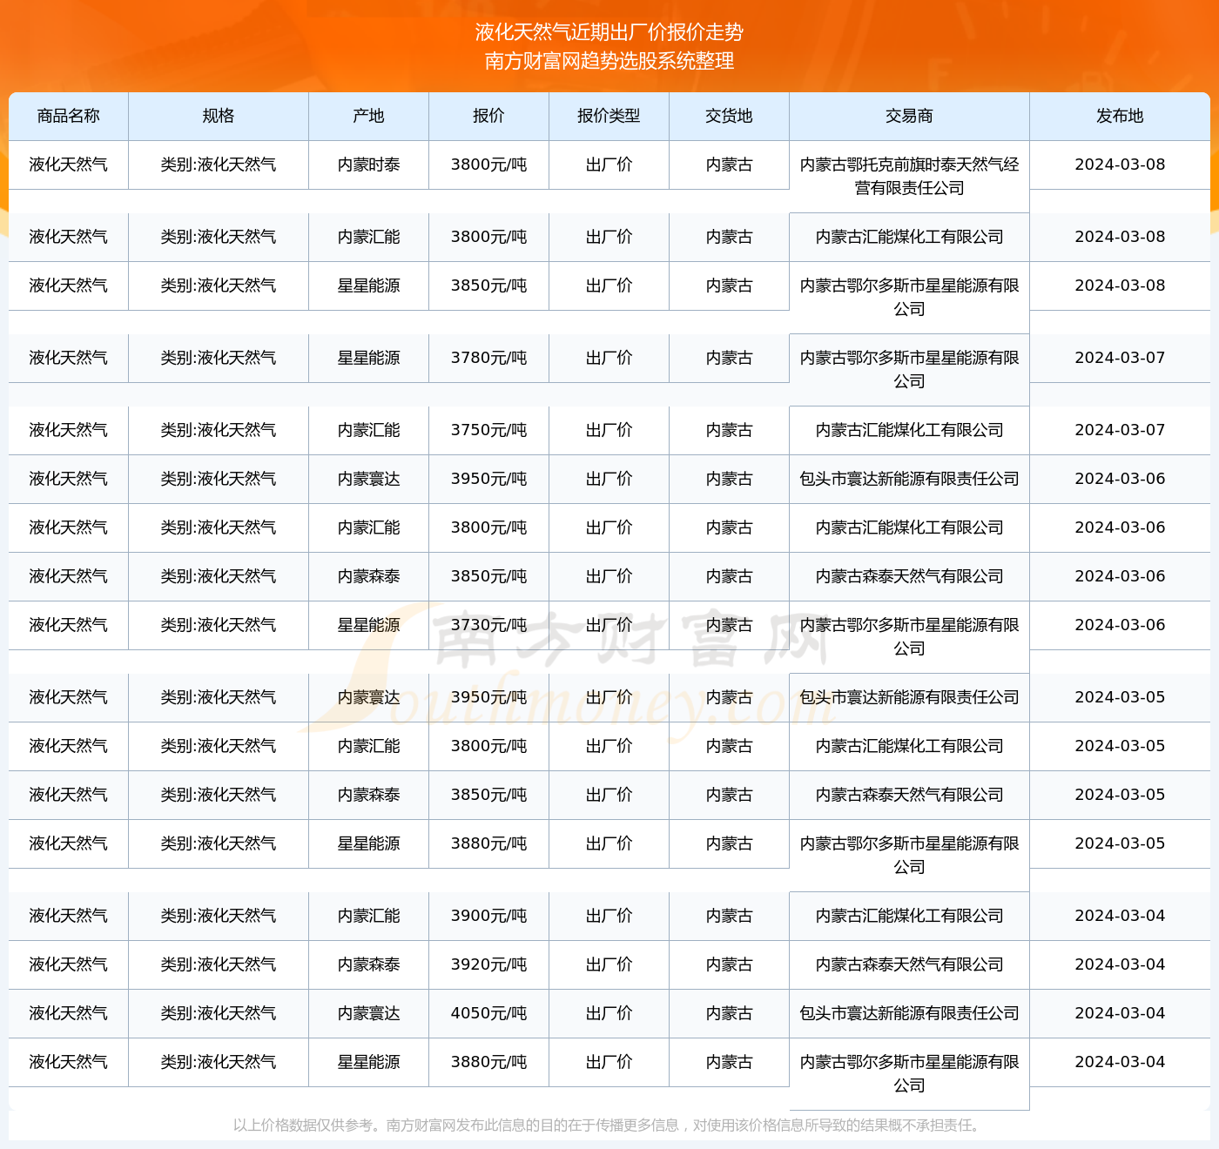Click 内蒙寰达 in the 2024-03-04 row
The height and width of the screenshot is (1149, 1219).
pyautogui.click(x=369, y=1013)
